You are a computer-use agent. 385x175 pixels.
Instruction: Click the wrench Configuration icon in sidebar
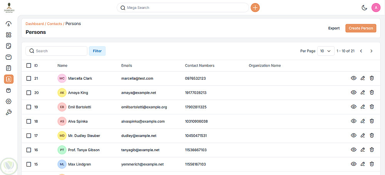8,112
